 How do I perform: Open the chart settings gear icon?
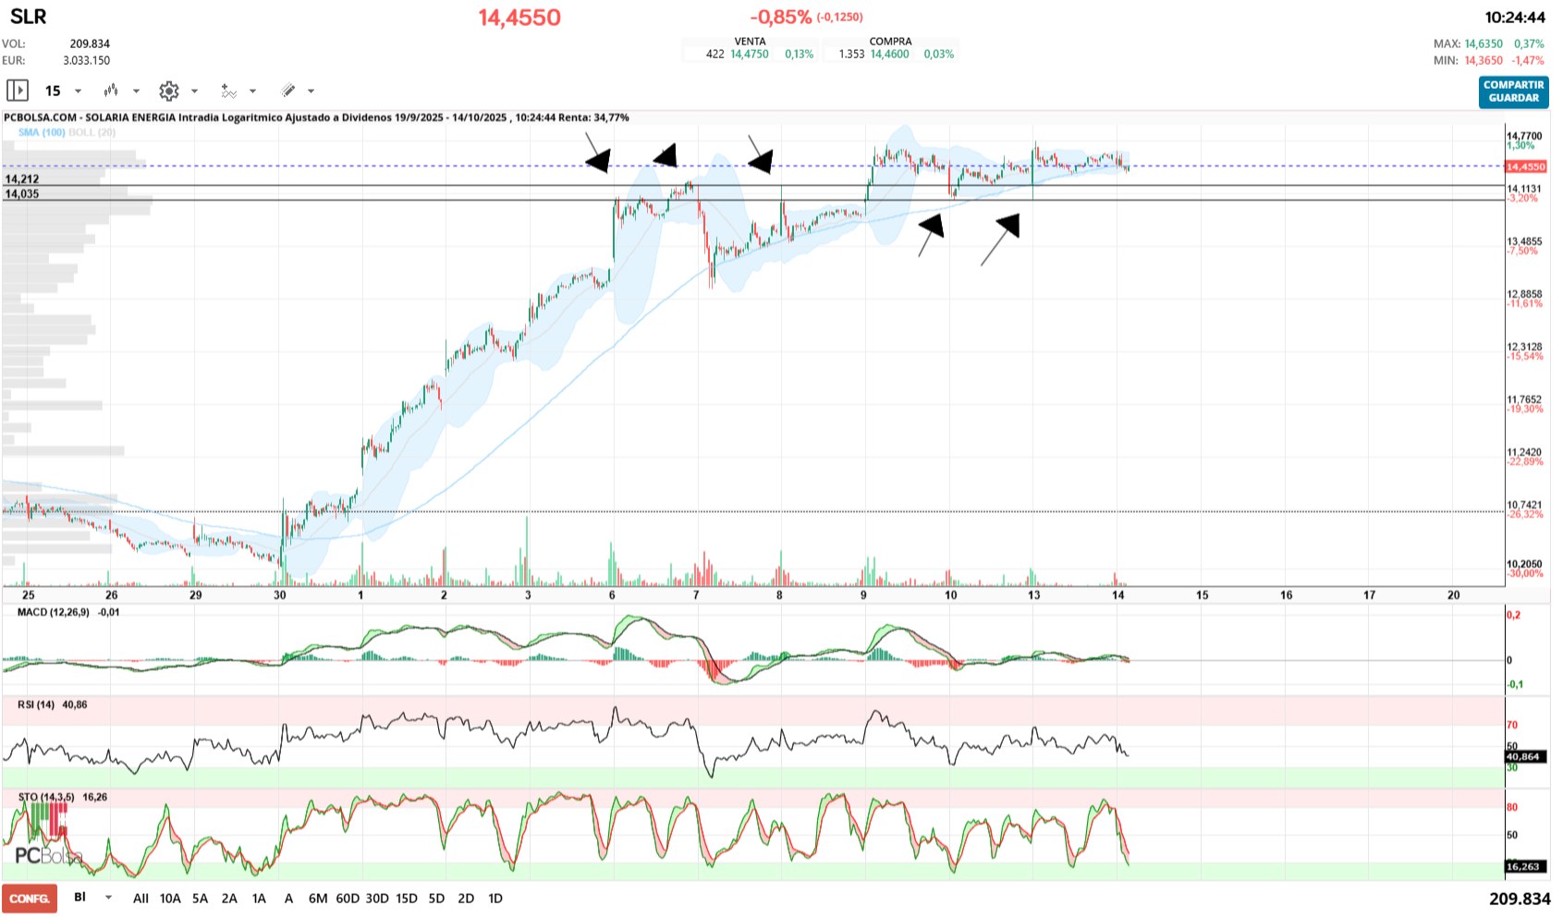tap(168, 91)
